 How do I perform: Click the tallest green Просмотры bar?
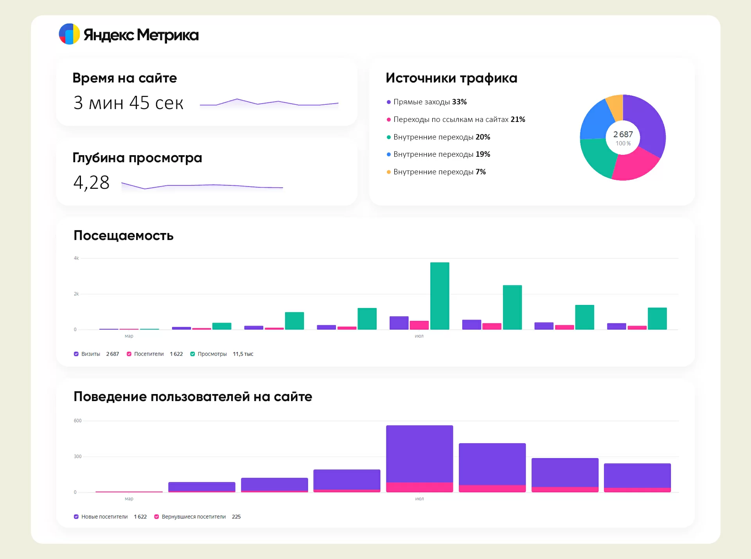point(440,296)
